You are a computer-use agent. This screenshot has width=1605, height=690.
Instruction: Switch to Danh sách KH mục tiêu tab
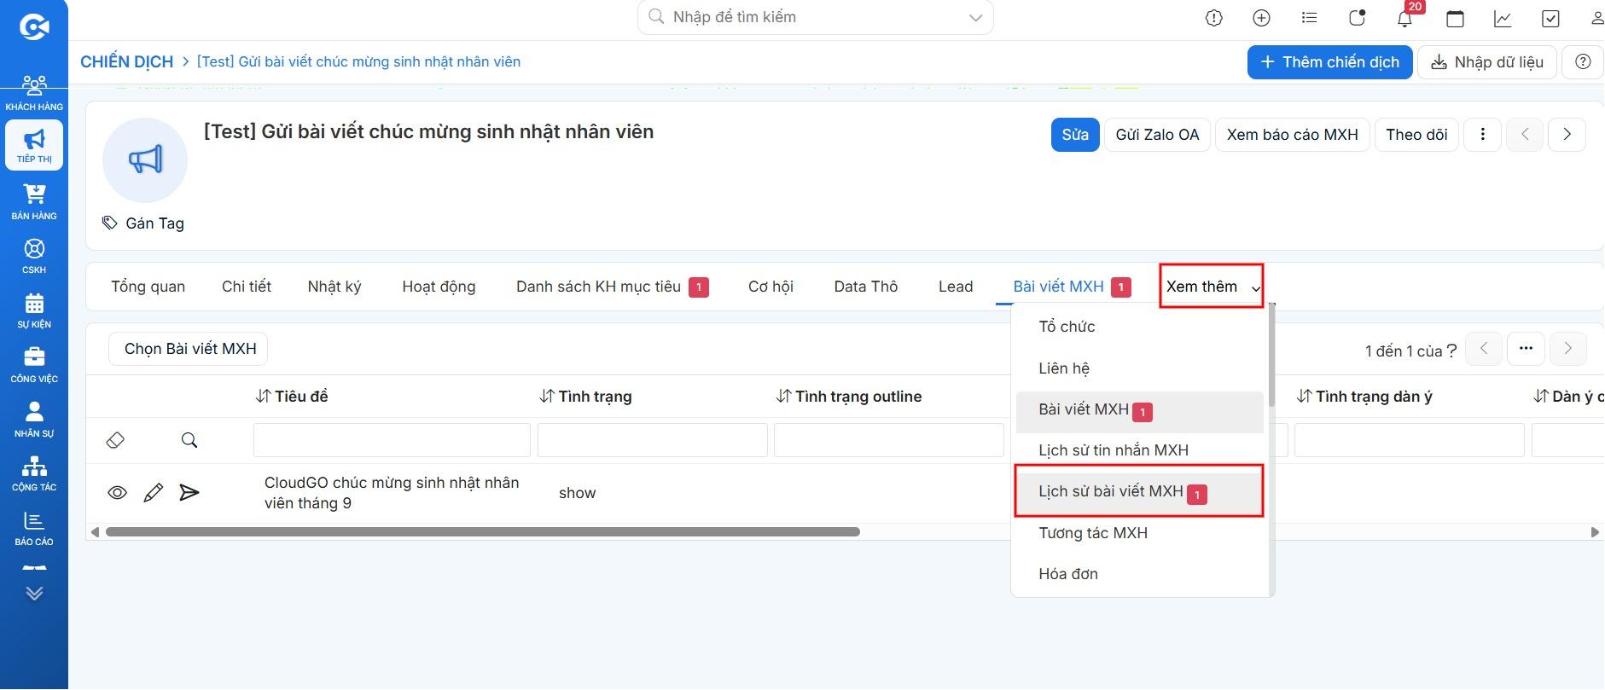coord(612,287)
